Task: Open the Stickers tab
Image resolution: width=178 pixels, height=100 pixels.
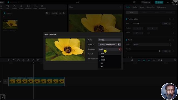Action: (x=14, y=7)
